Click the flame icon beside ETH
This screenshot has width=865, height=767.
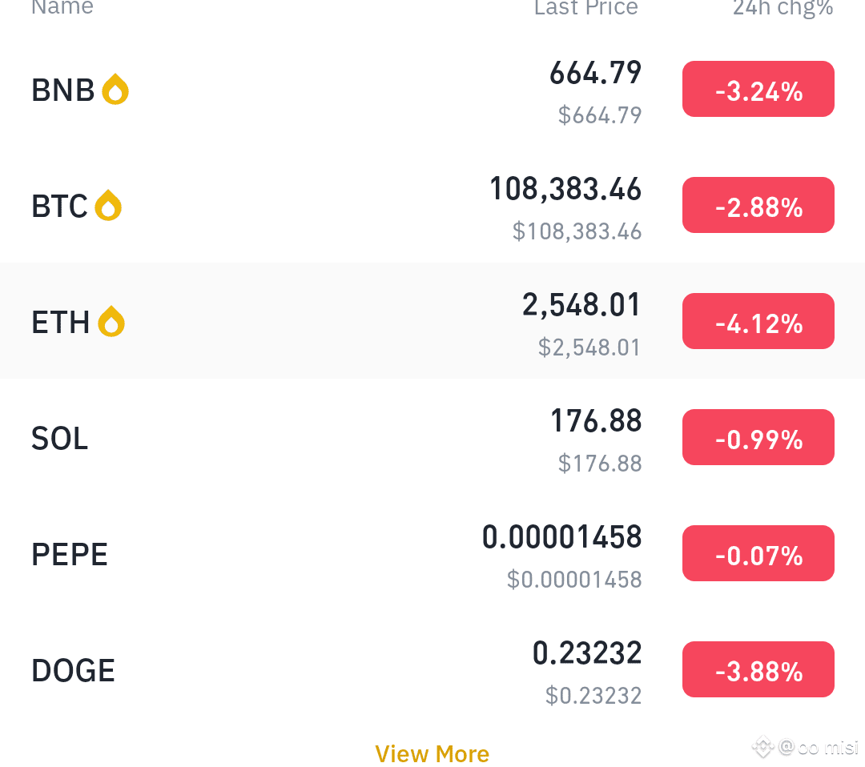(111, 321)
